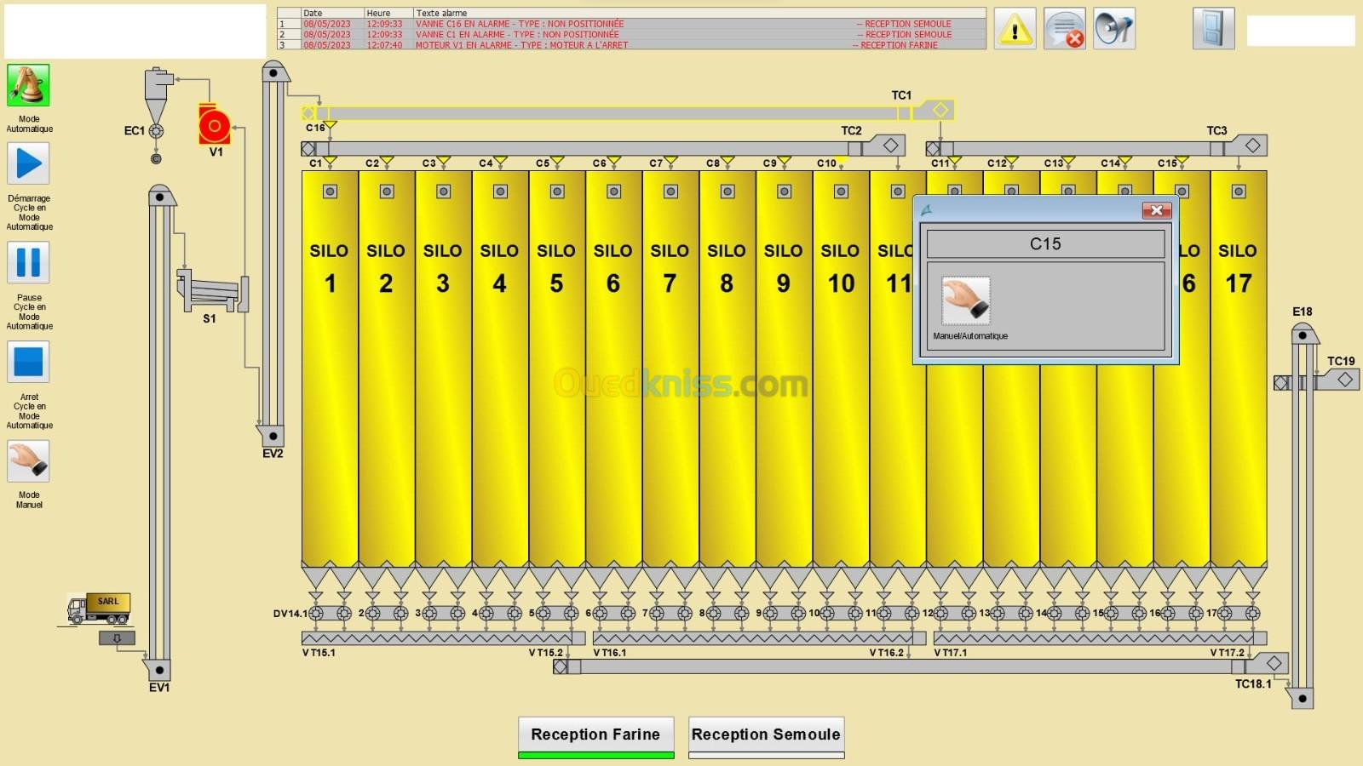
Task: Stop automatic cycle with square icon
Action: tap(28, 362)
